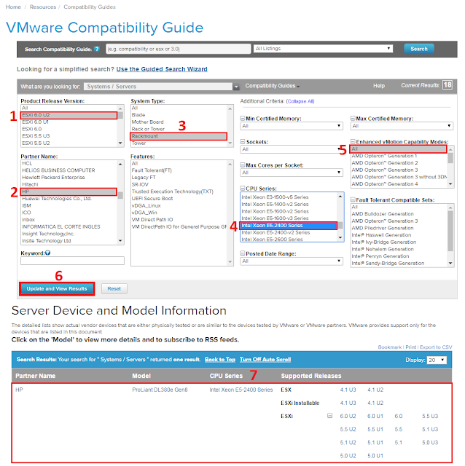This screenshot has height=466, width=465.
Task: Select Intel Xeon E5-2600 Series CPU
Action: pos(289,240)
